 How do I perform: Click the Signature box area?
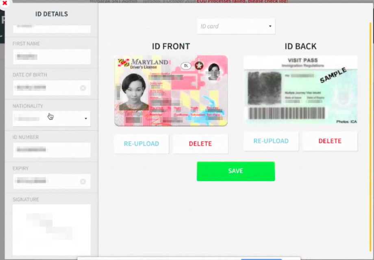click(x=52, y=230)
